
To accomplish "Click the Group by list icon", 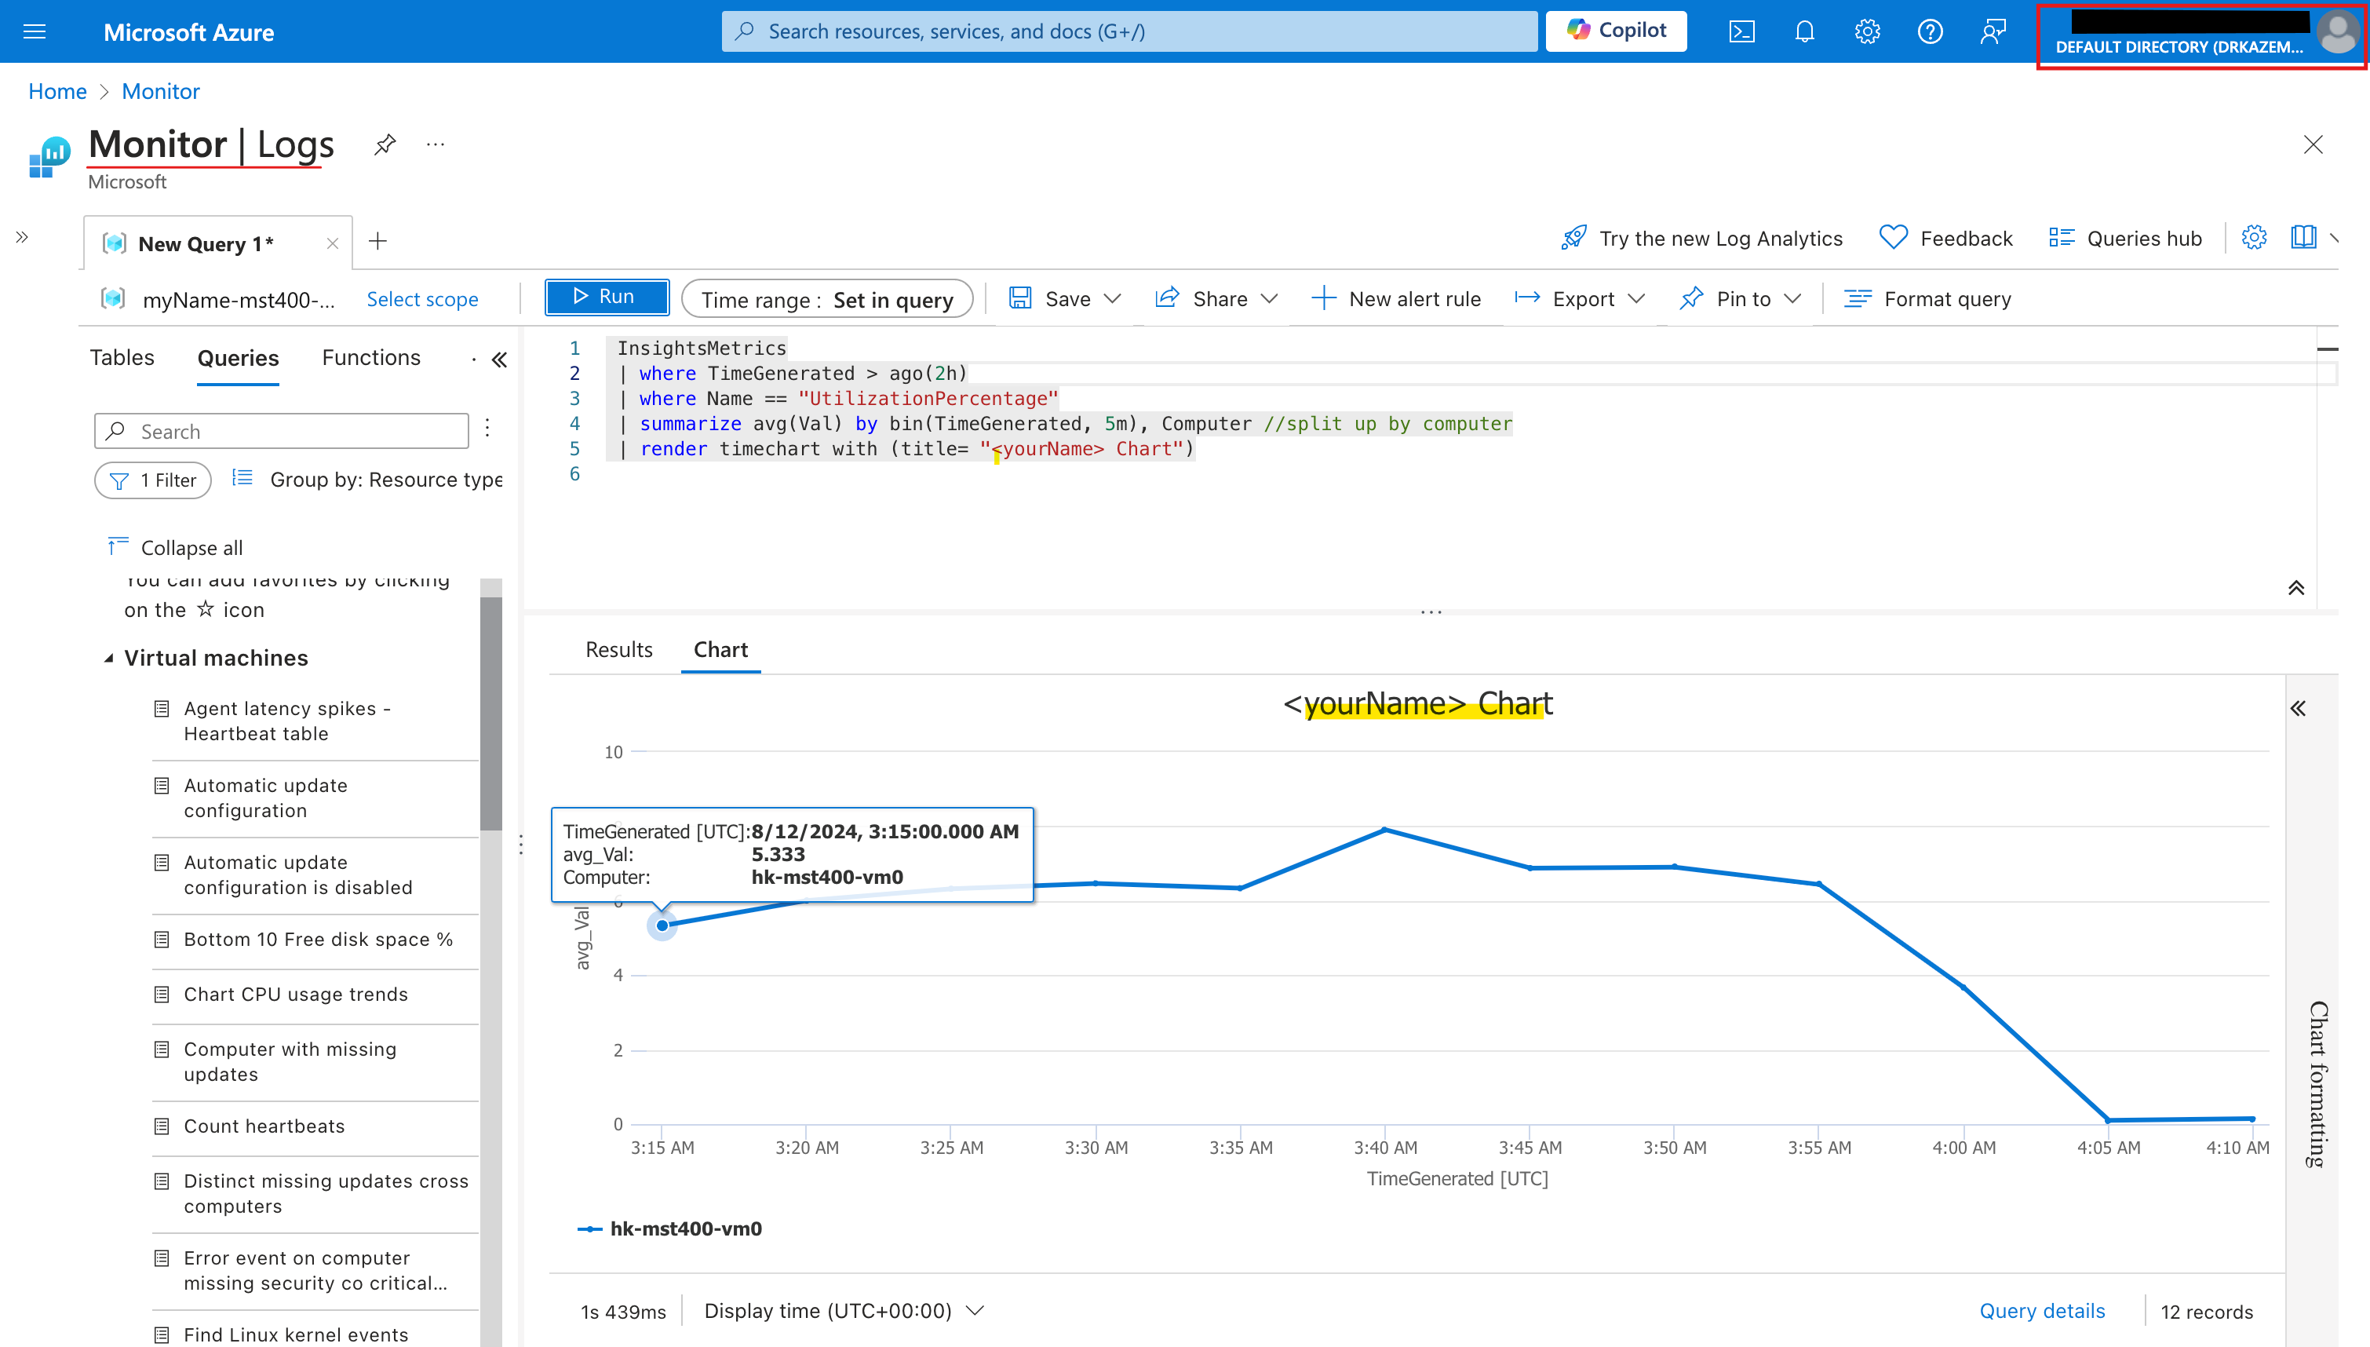I will coord(242,477).
